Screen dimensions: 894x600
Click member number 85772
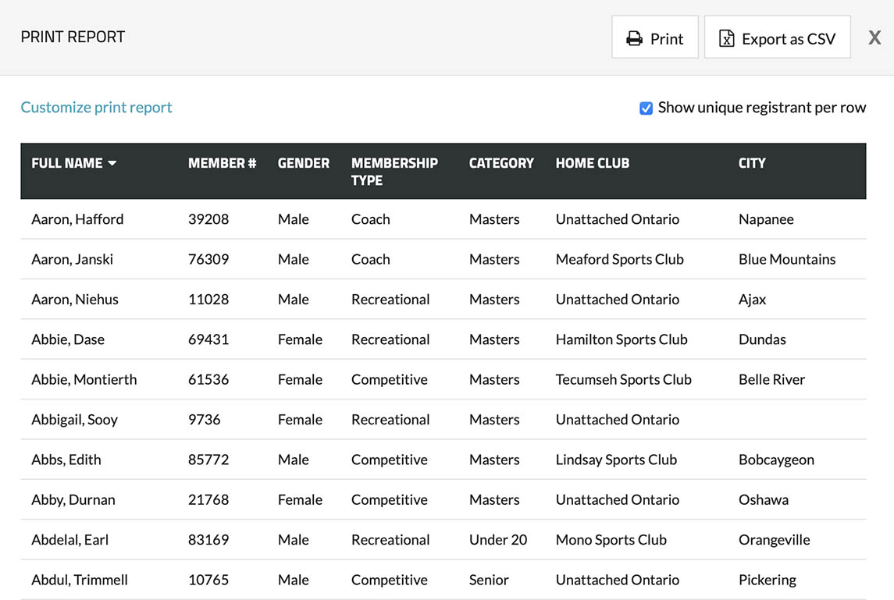click(x=208, y=460)
